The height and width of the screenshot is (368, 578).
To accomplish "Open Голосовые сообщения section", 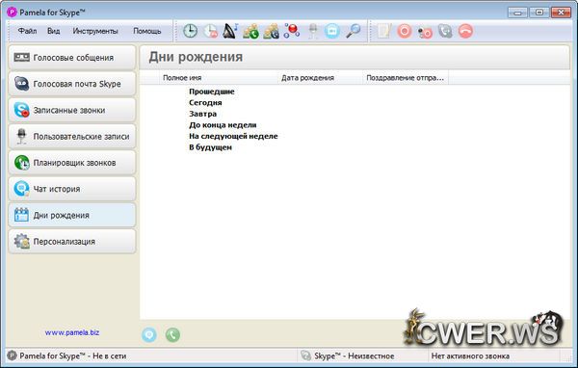I will point(72,58).
